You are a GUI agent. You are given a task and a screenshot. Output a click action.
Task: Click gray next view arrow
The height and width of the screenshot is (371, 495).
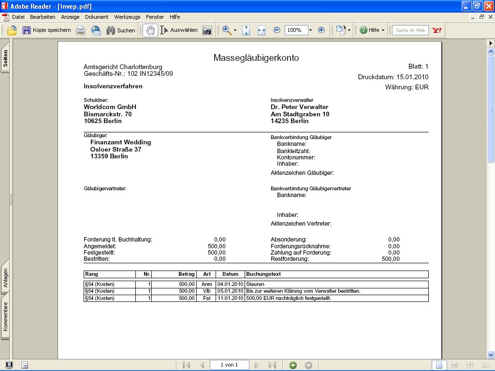click(x=308, y=365)
